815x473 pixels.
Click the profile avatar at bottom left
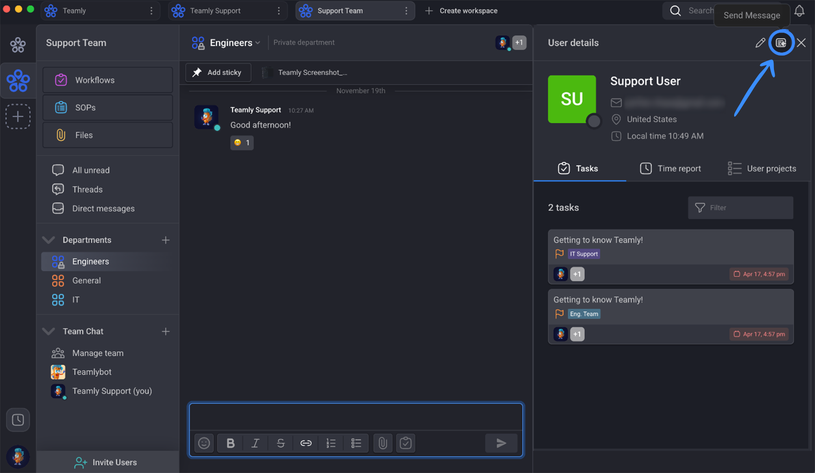tap(18, 457)
